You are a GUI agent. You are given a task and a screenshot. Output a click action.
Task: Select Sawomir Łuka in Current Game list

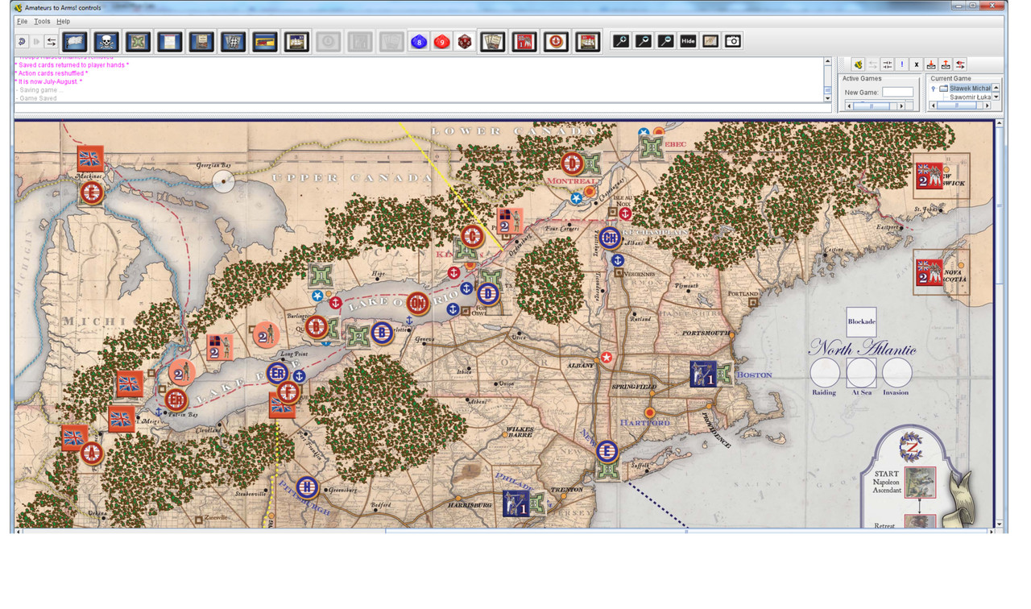click(x=970, y=97)
